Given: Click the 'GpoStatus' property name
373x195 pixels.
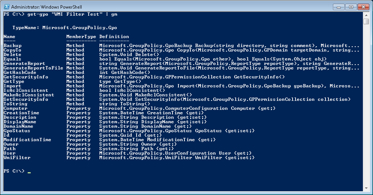Looking at the screenshot, I should click(17, 131).
